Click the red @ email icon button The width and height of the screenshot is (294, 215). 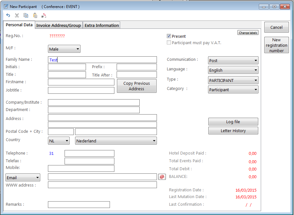point(162,177)
